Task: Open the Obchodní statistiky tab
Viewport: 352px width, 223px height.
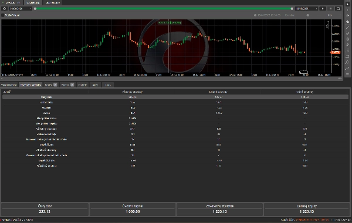Action: [x=31, y=85]
